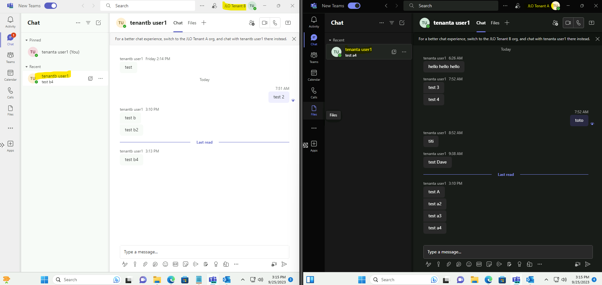Filter chats in right dark window
Viewport: 602px width, 285px height.
392,23
